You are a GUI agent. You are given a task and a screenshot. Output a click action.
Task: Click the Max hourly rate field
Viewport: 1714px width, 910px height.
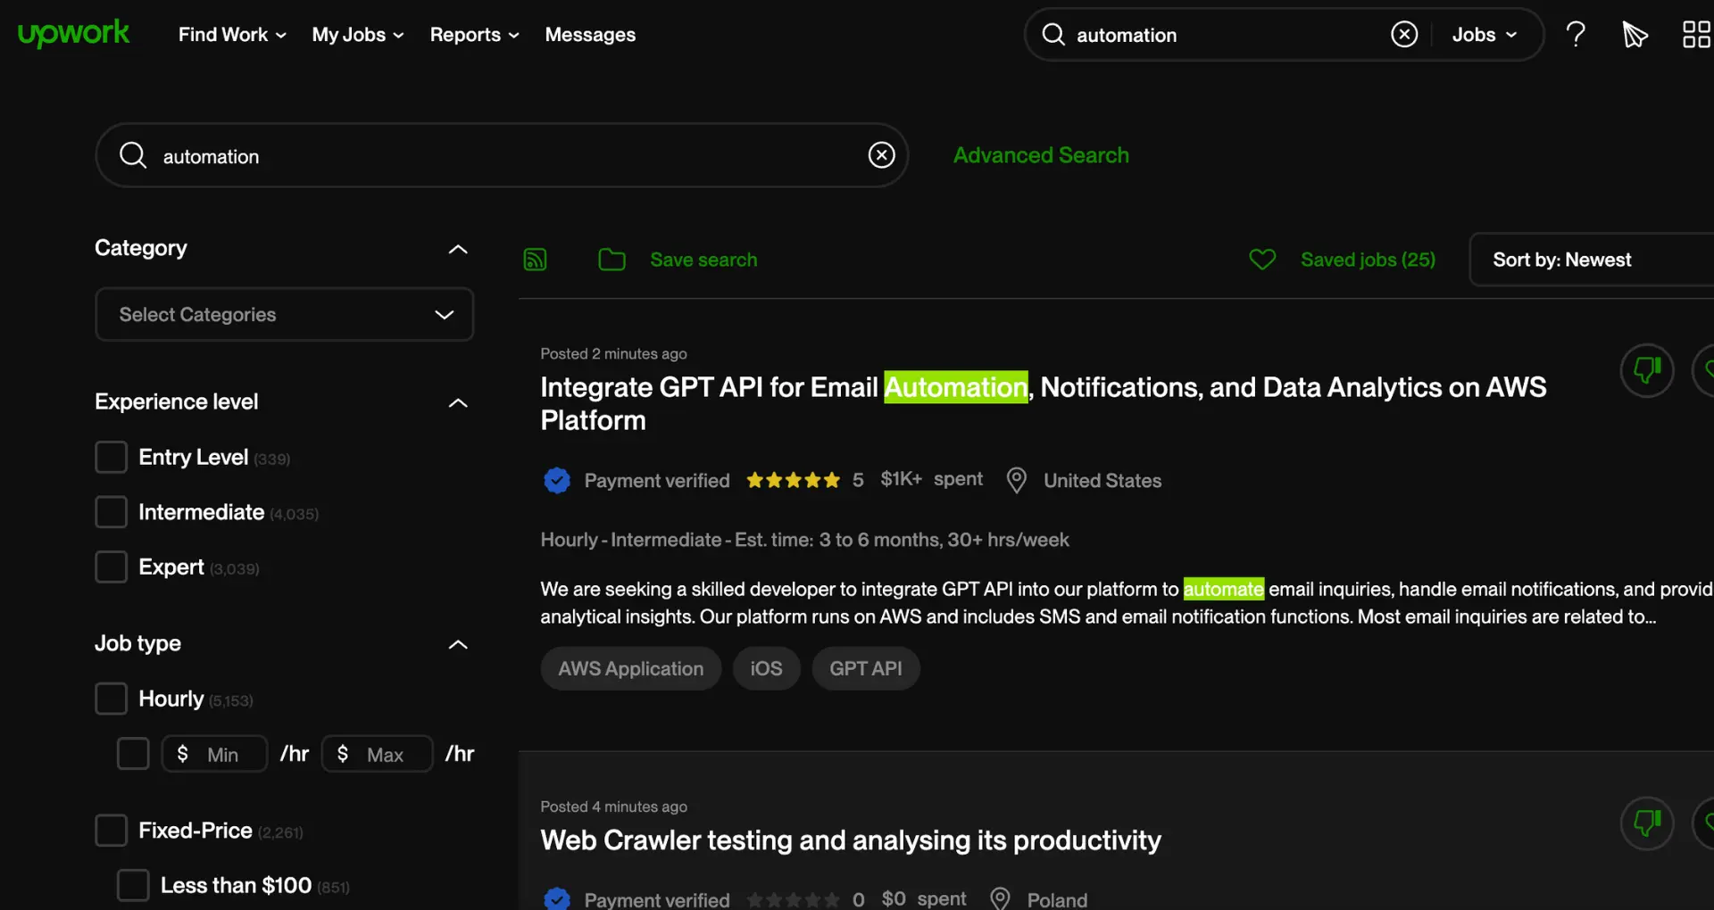coord(377,754)
